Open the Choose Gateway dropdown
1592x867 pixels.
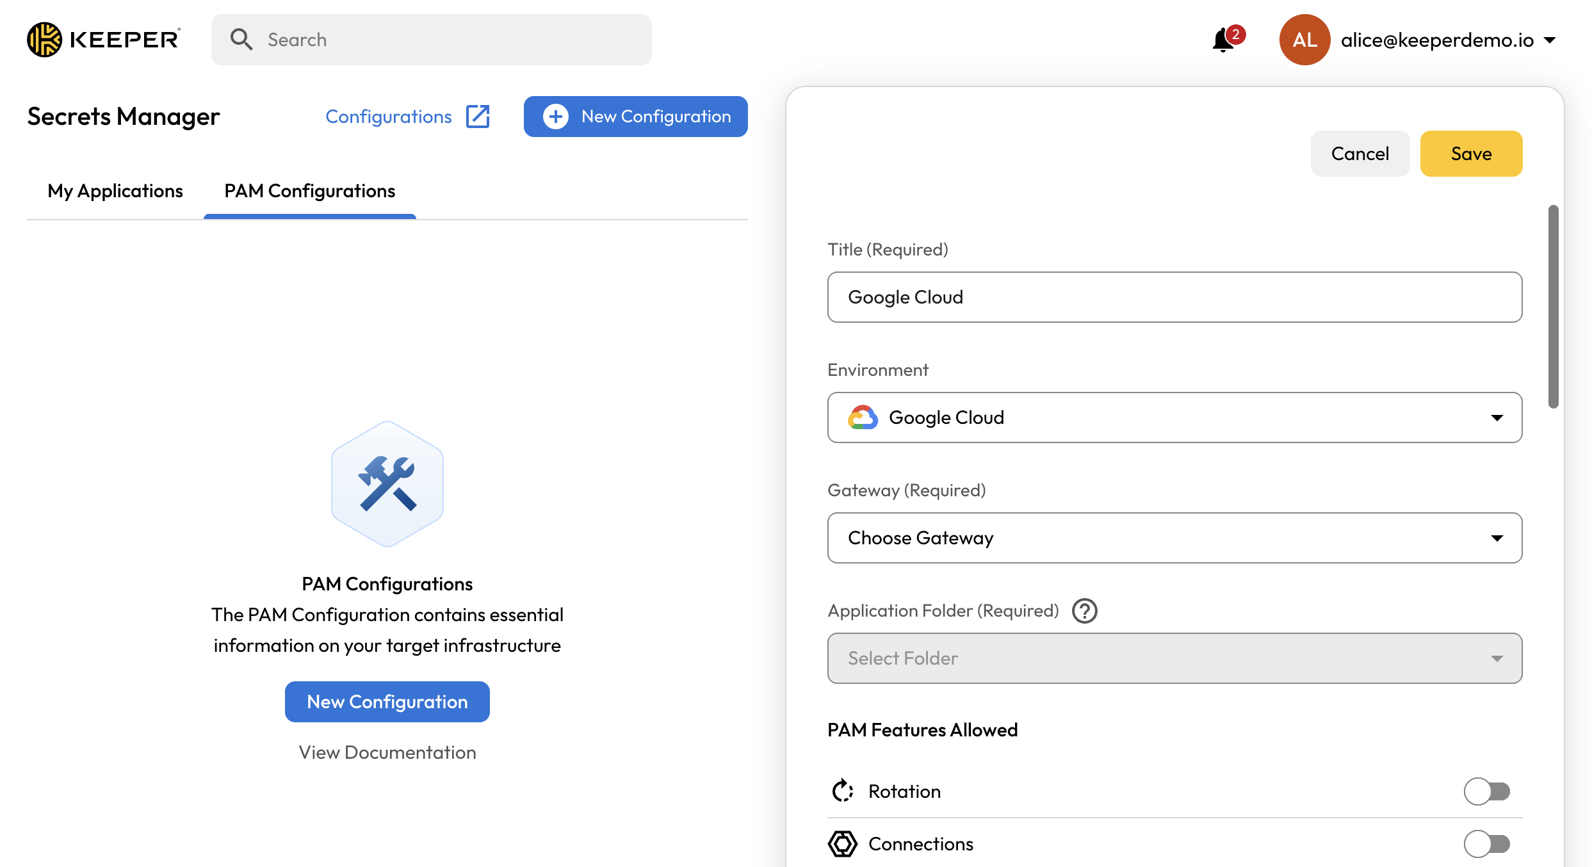coord(1174,538)
